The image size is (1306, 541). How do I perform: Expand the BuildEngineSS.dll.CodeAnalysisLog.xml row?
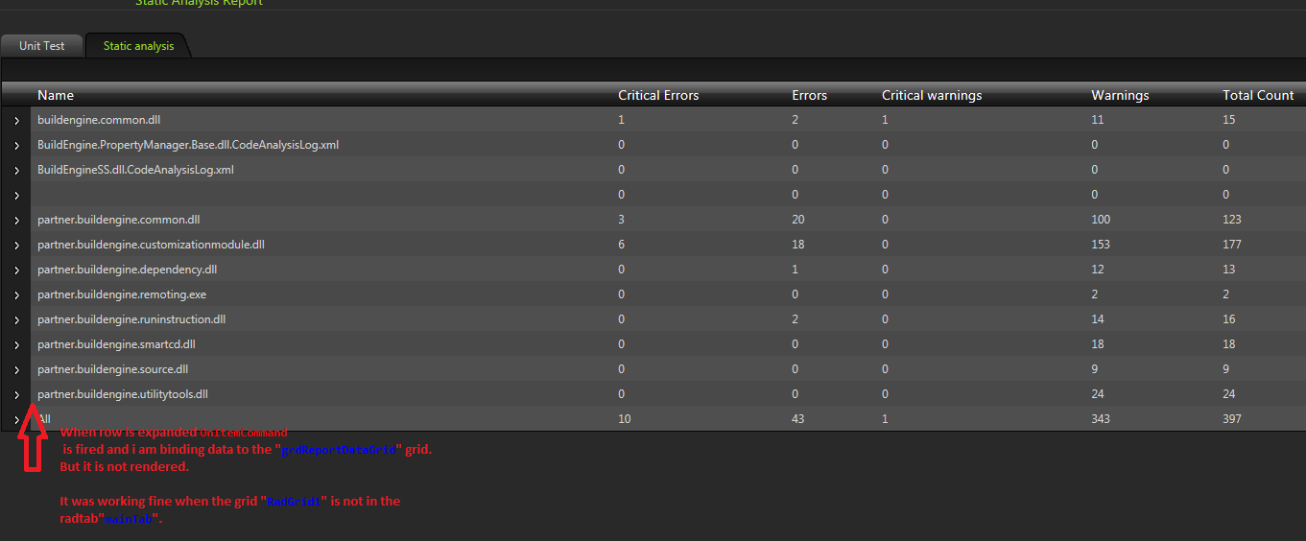(x=16, y=170)
